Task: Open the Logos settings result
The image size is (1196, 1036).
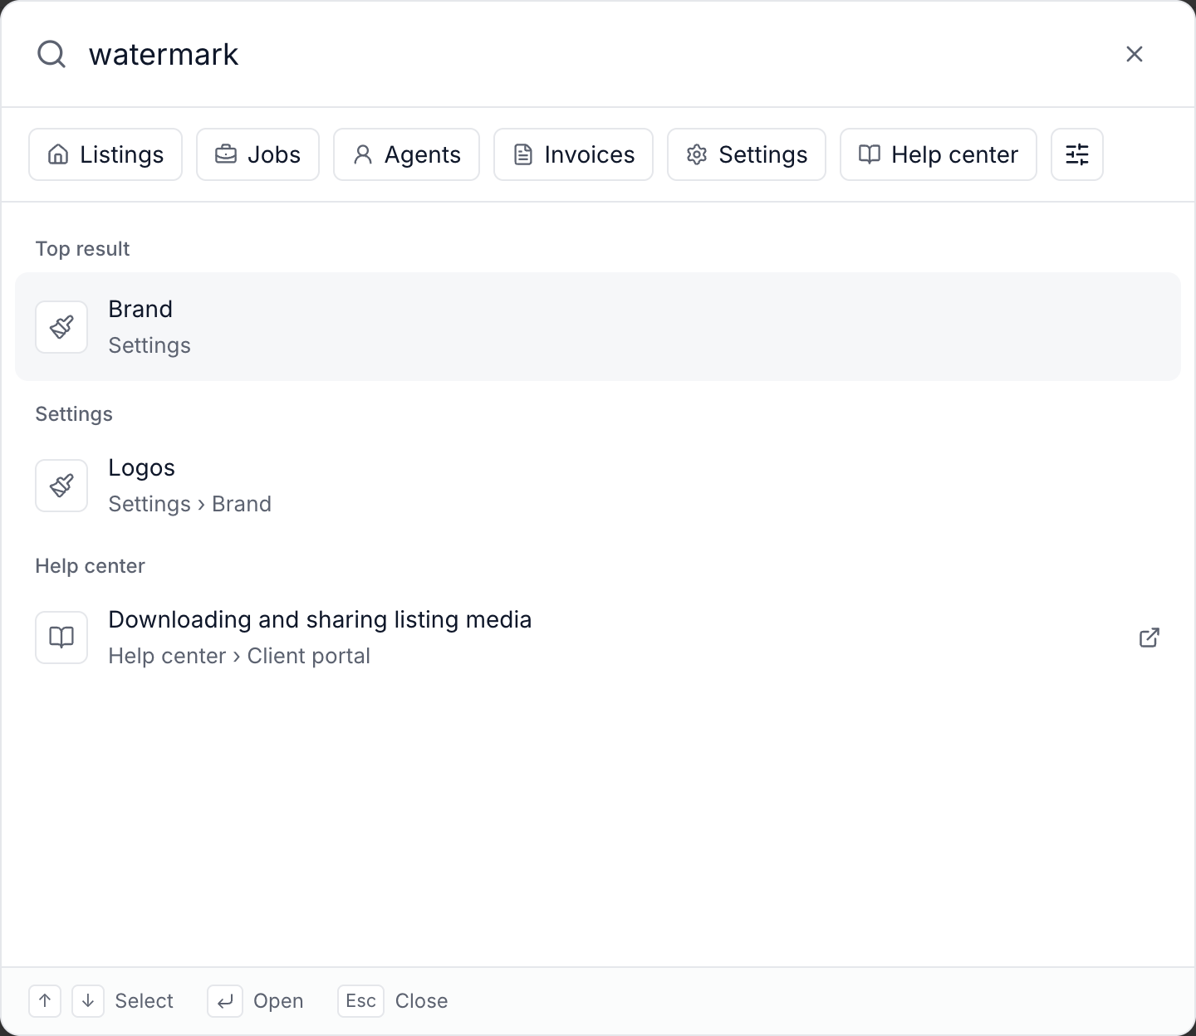Action: pos(598,486)
